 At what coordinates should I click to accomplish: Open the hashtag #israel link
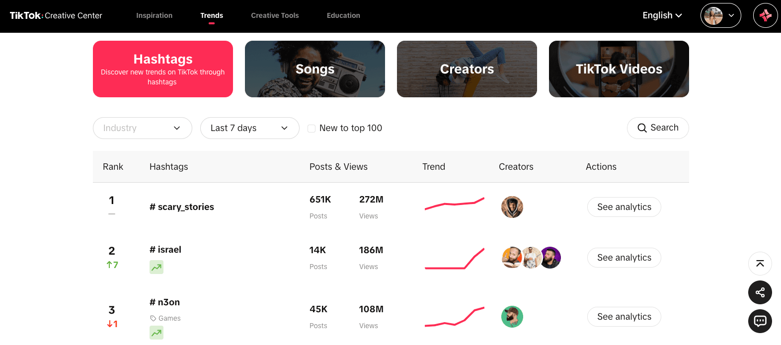pos(165,250)
